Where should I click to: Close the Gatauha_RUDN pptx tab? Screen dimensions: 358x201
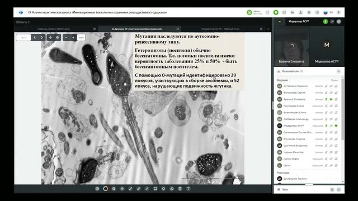[95, 29]
